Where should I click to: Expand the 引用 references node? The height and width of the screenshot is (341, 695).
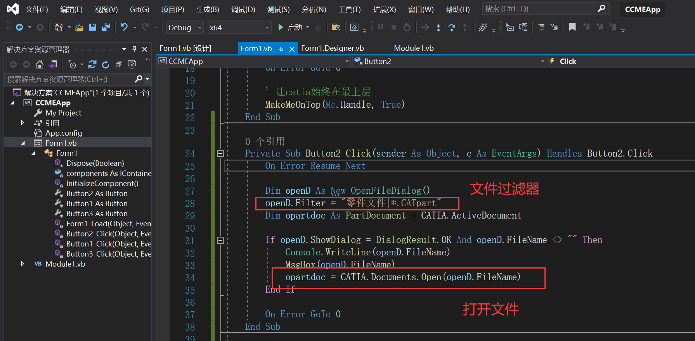click(23, 123)
